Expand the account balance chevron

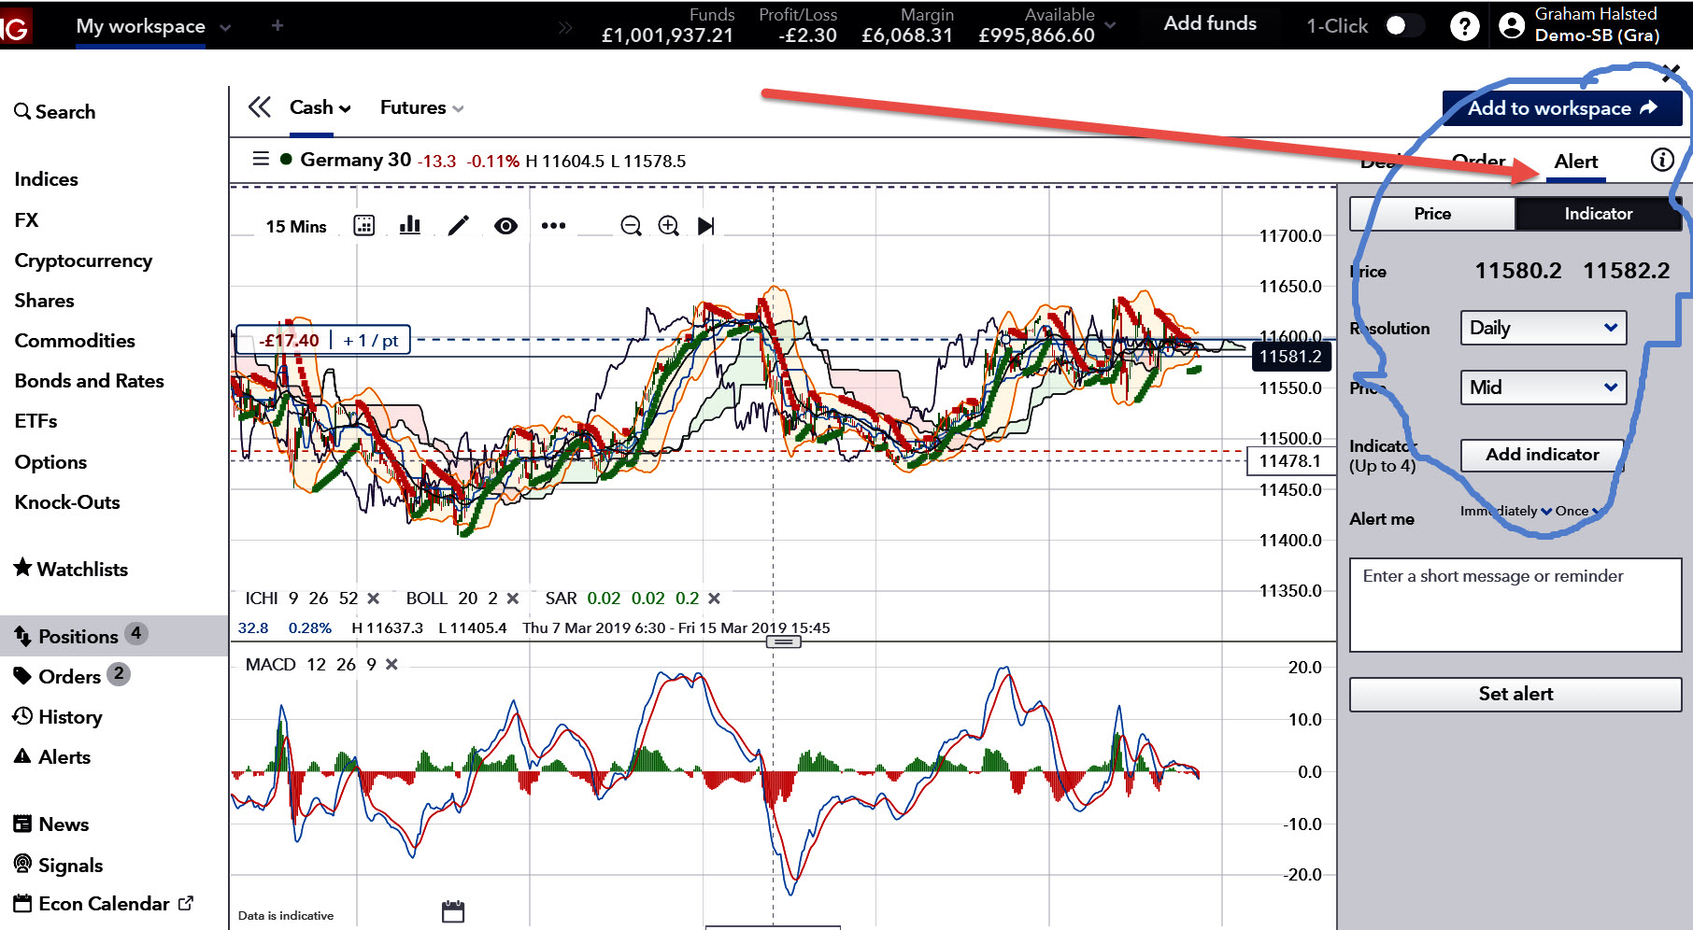tap(1110, 26)
